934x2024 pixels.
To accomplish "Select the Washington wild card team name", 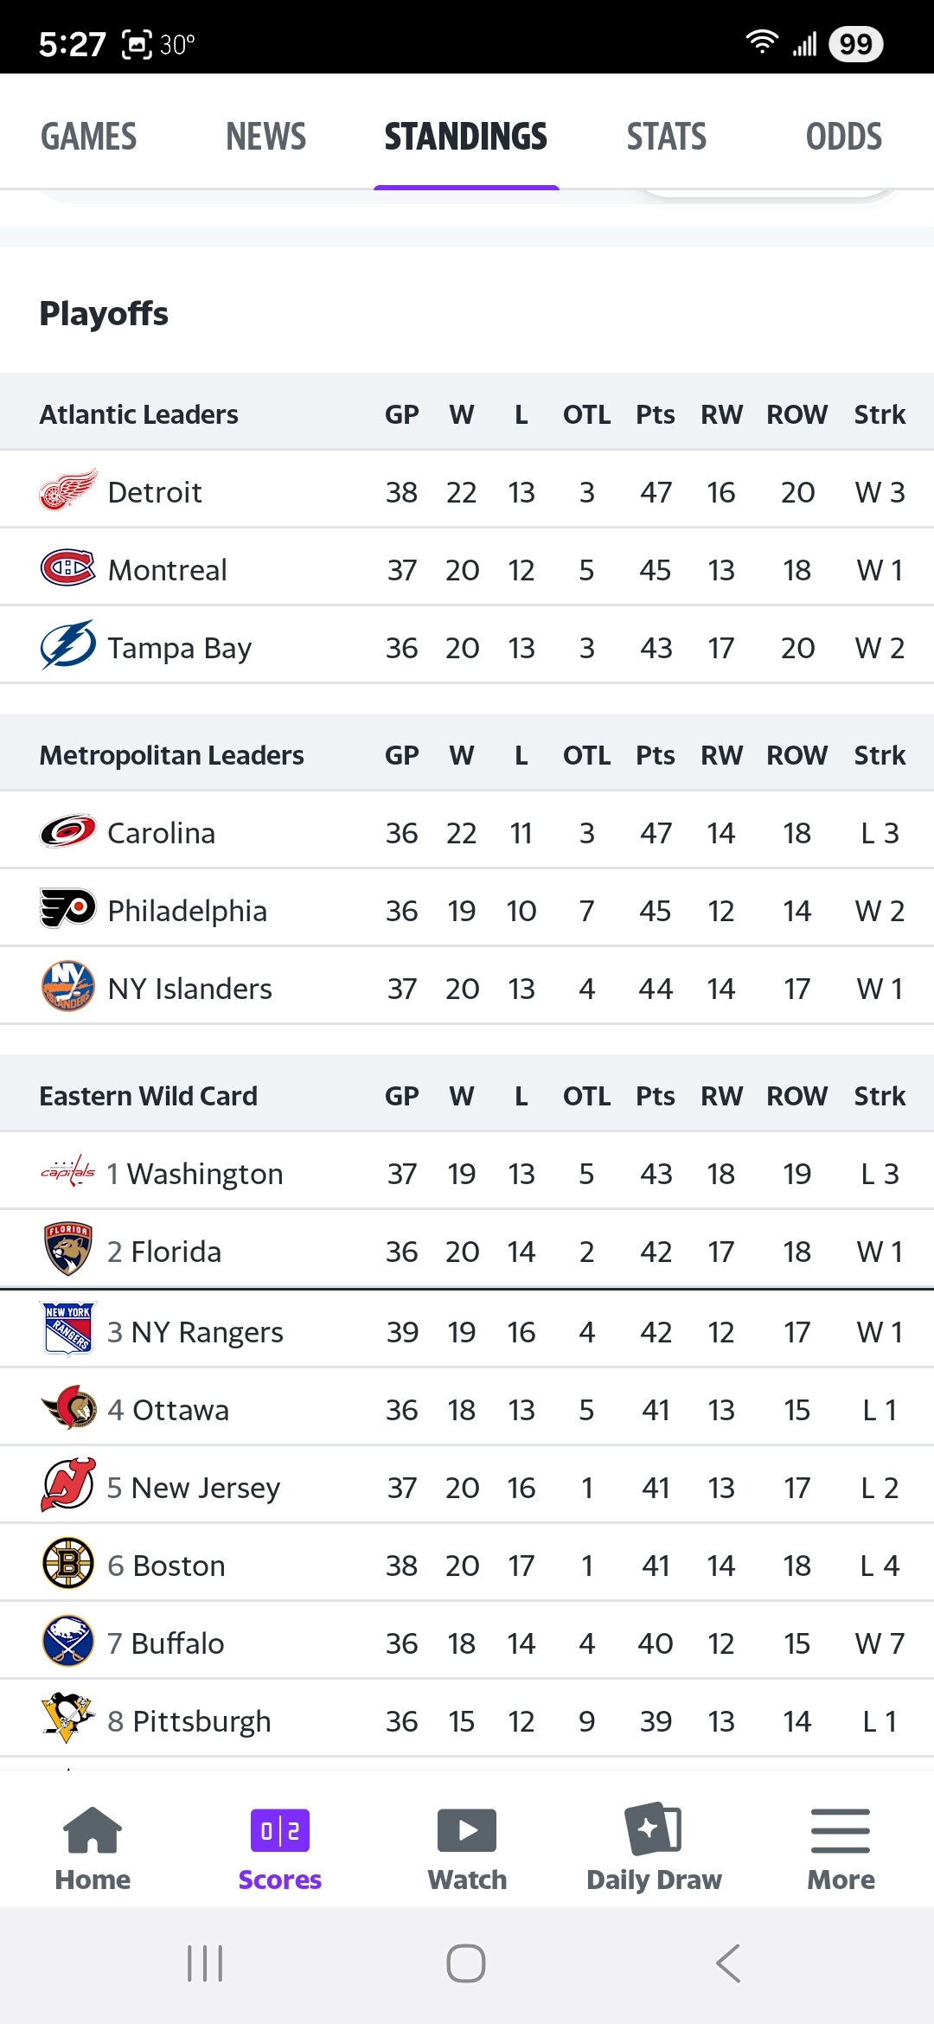I will 205,1174.
